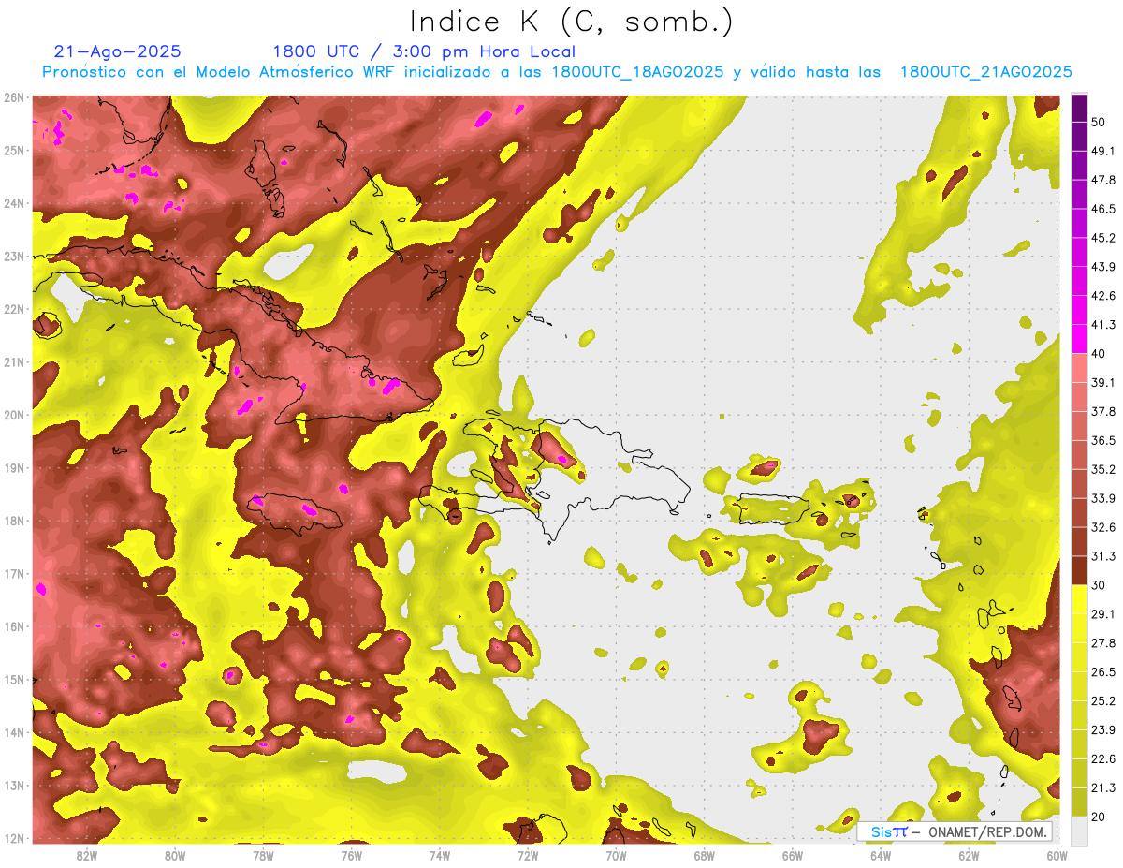Click the color bar value "32.6"
1123x868 pixels.
[x=1104, y=527]
